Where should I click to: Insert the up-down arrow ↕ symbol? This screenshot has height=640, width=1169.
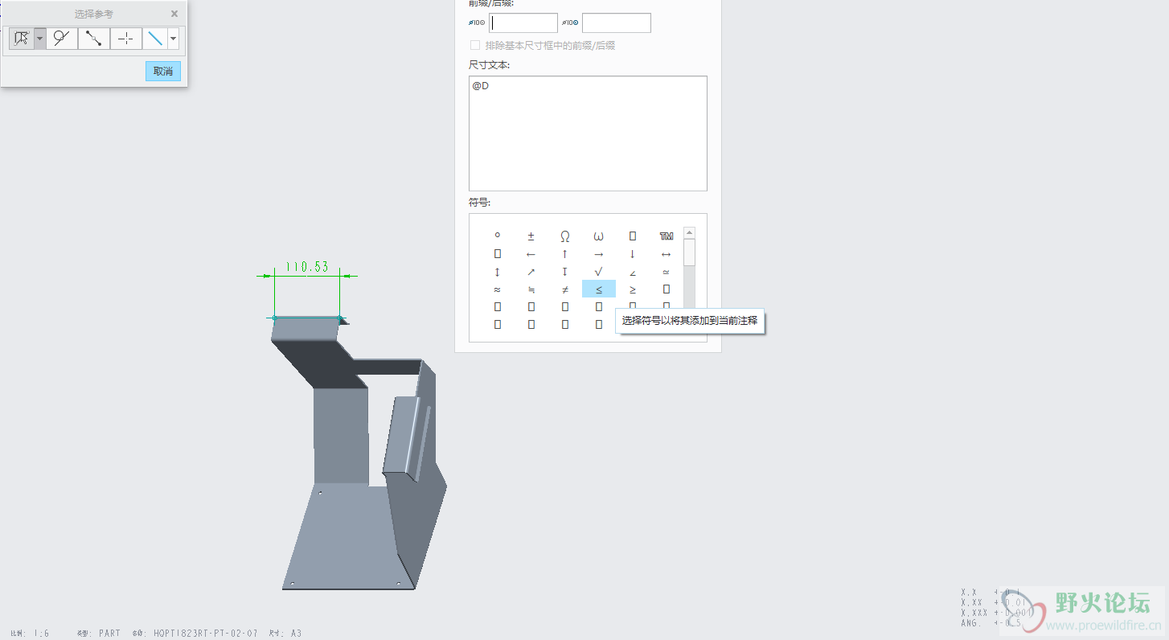[498, 271]
